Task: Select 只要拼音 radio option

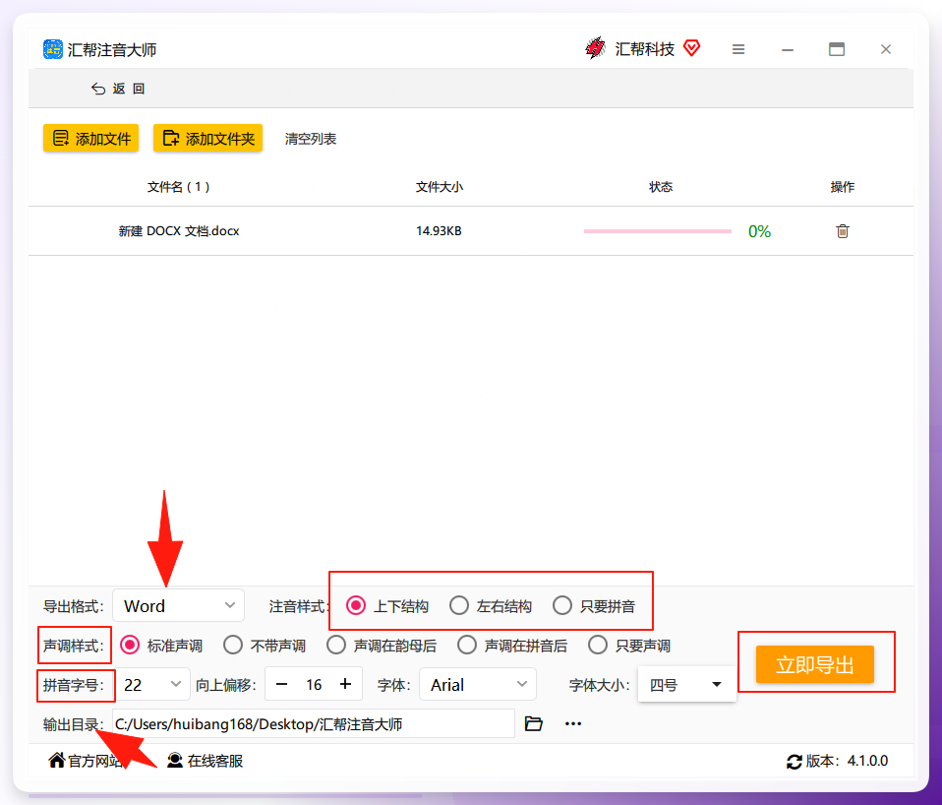Action: pyautogui.click(x=594, y=606)
